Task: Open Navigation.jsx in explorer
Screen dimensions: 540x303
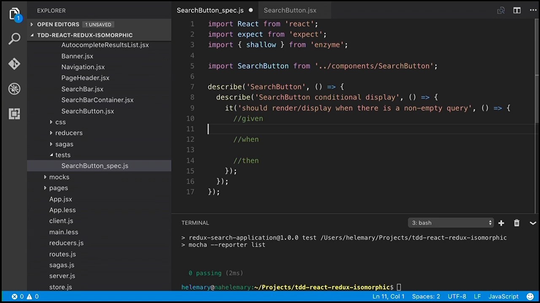Action: (83, 67)
